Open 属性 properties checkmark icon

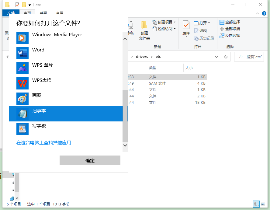pos(186,25)
